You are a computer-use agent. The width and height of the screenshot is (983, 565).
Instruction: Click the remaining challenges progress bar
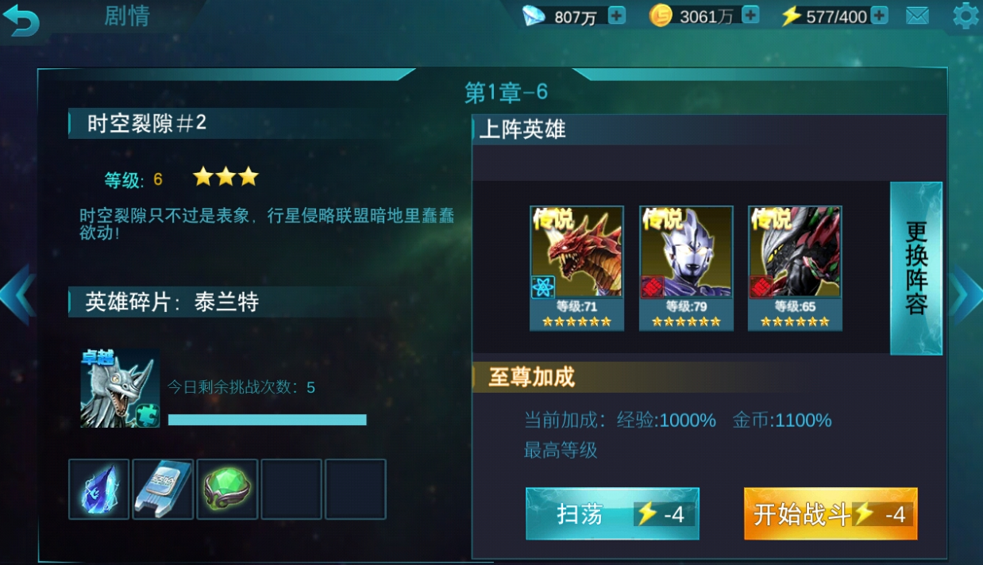point(268,420)
